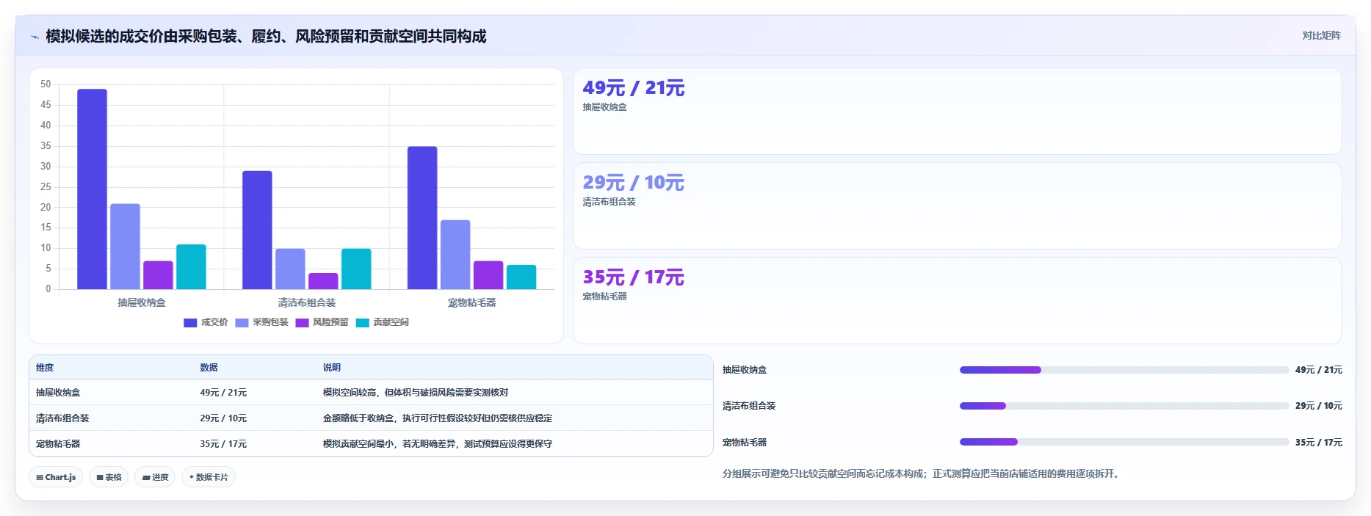Select the 宠物粘毛器 table row cell
This screenshot has height=516, width=1371.
(x=58, y=444)
